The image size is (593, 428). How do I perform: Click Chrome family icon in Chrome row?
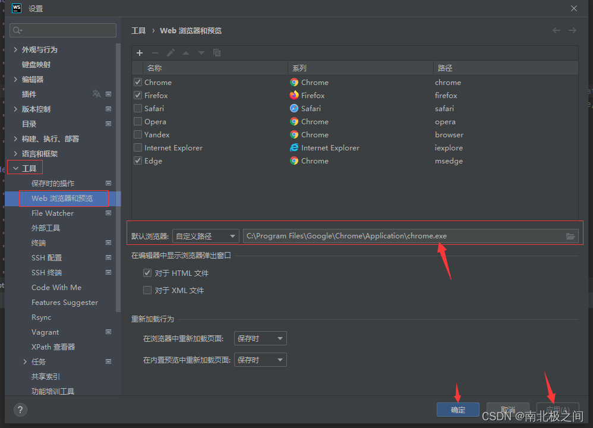pos(294,82)
